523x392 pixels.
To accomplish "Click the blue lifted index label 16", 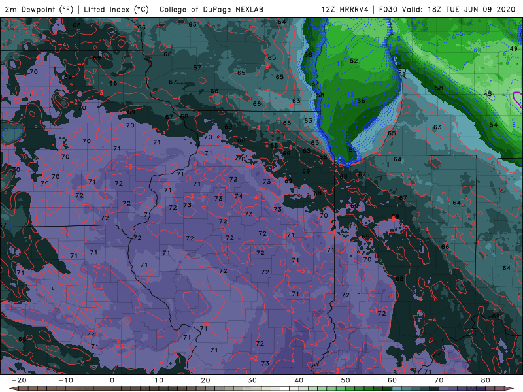I will (x=340, y=63).
